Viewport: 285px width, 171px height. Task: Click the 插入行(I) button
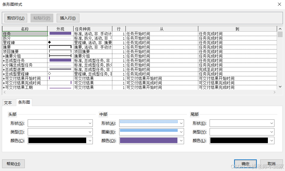68,18
